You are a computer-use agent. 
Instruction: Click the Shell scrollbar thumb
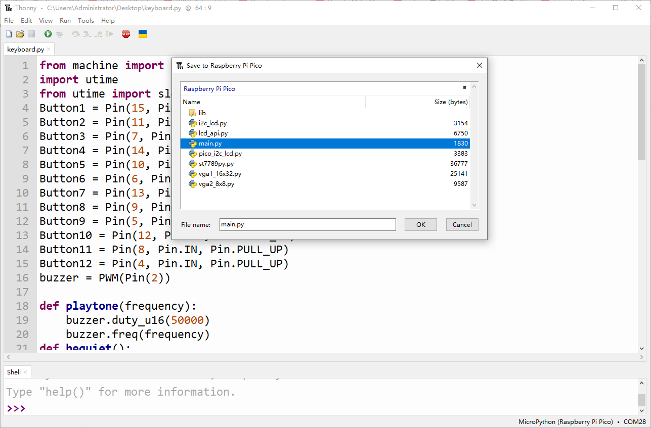point(641,400)
